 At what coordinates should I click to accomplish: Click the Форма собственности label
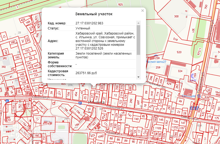coord(60,64)
